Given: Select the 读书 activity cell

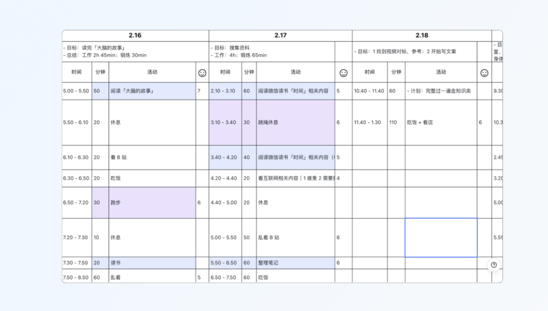Looking at the screenshot, I should [152, 263].
